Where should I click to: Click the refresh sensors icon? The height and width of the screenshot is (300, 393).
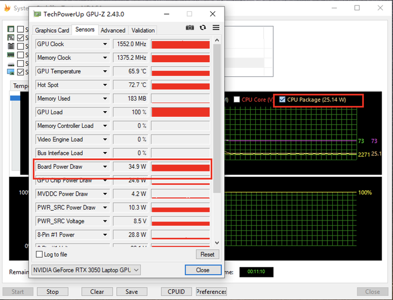click(203, 28)
